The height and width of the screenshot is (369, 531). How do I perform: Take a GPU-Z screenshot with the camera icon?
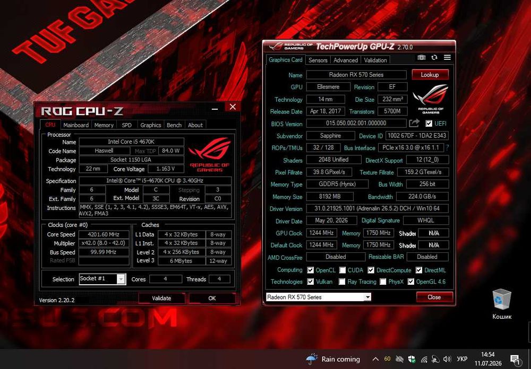[x=421, y=58]
